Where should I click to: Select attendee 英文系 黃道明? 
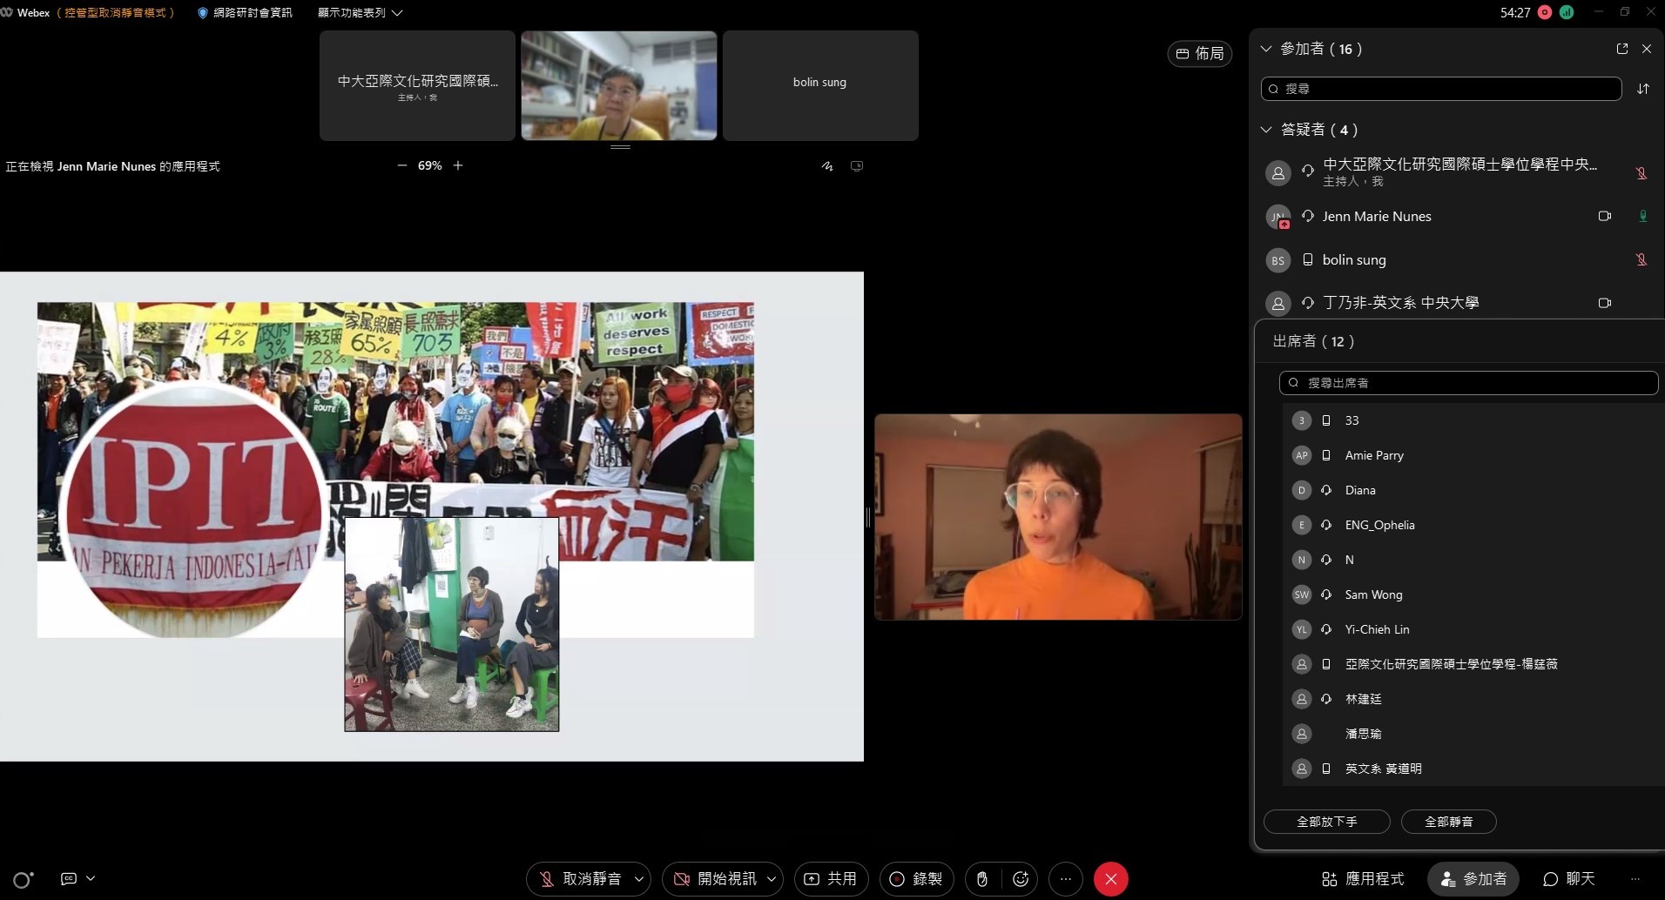coord(1472,769)
